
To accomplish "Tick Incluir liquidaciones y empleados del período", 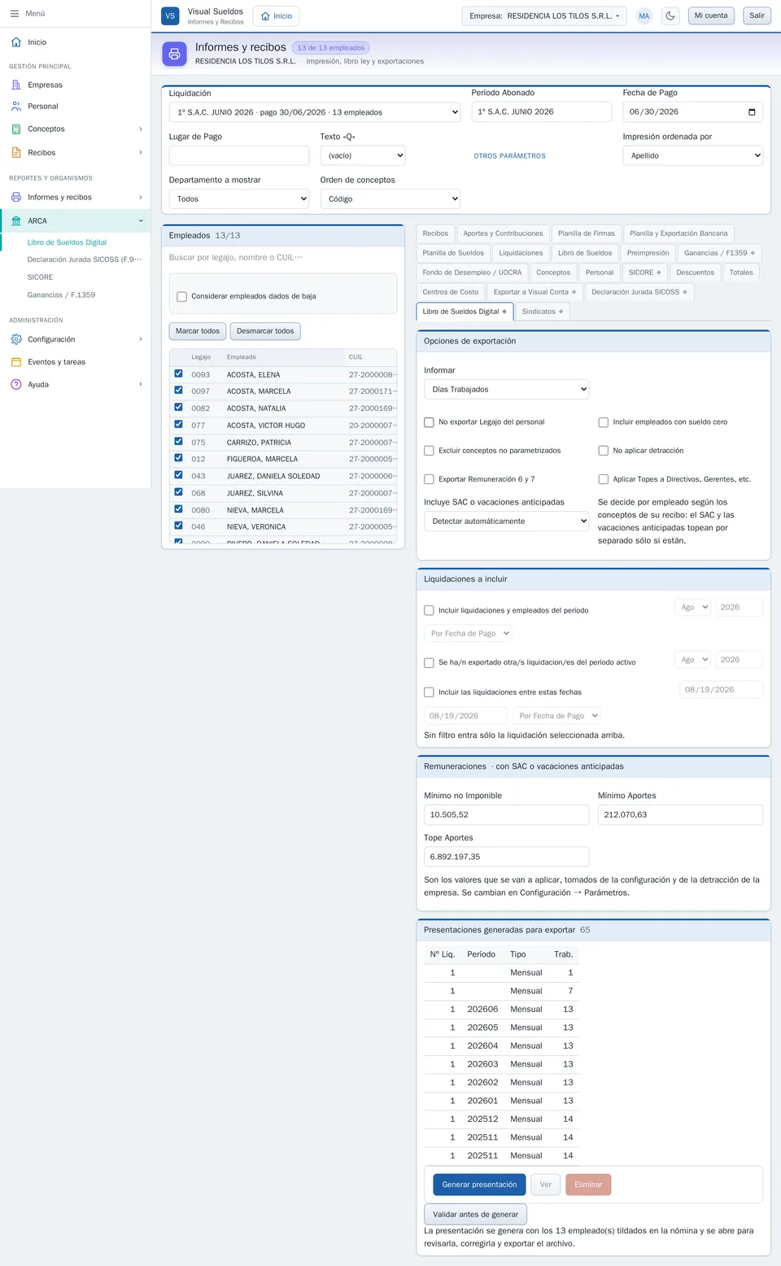I will coord(429,610).
